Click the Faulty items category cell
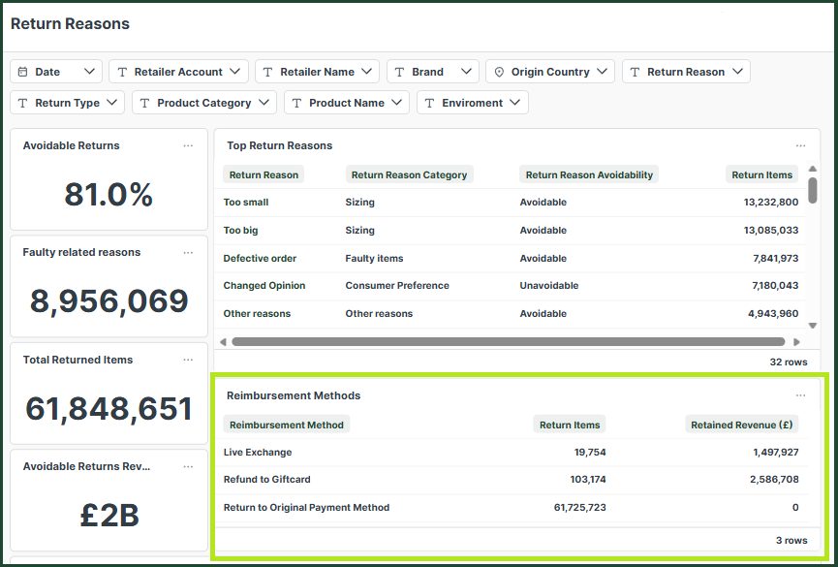This screenshot has width=838, height=567. click(374, 259)
